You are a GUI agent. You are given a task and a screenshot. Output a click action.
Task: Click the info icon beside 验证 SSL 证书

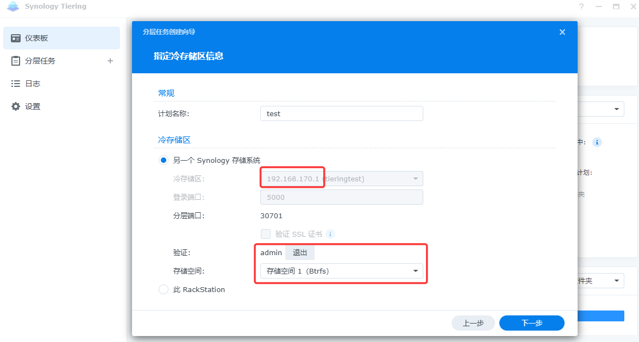tap(330, 234)
